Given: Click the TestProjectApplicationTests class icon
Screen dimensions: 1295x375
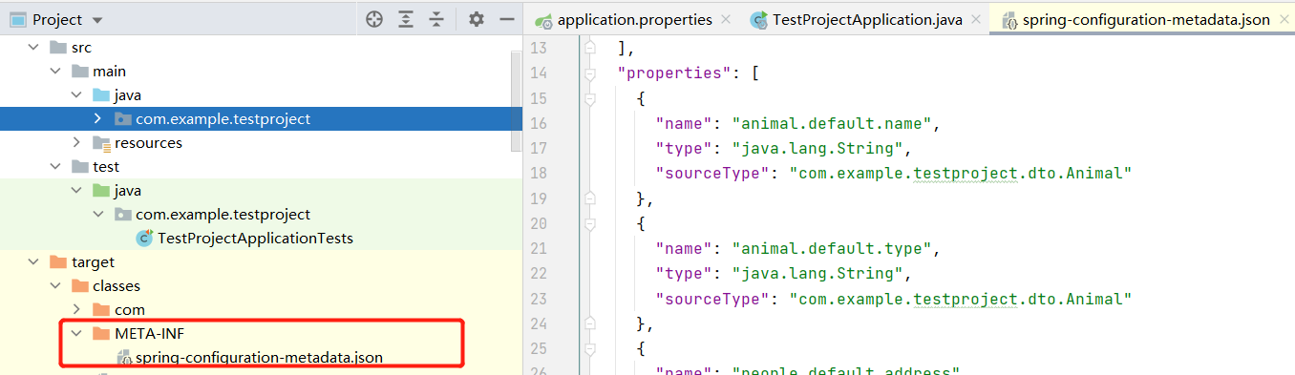Looking at the screenshot, I should [145, 239].
